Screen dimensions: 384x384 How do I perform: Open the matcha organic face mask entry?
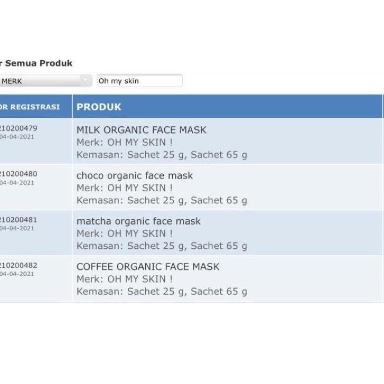click(138, 221)
